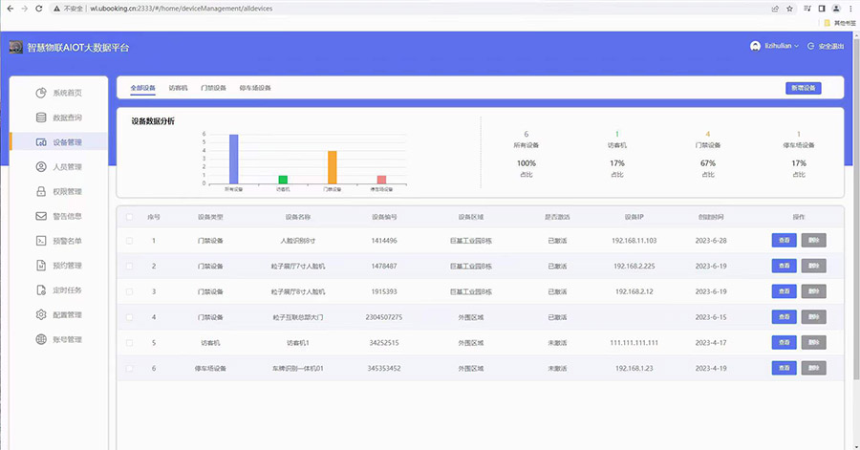
Task: Bookmark this page with star icon
Action: click(789, 8)
